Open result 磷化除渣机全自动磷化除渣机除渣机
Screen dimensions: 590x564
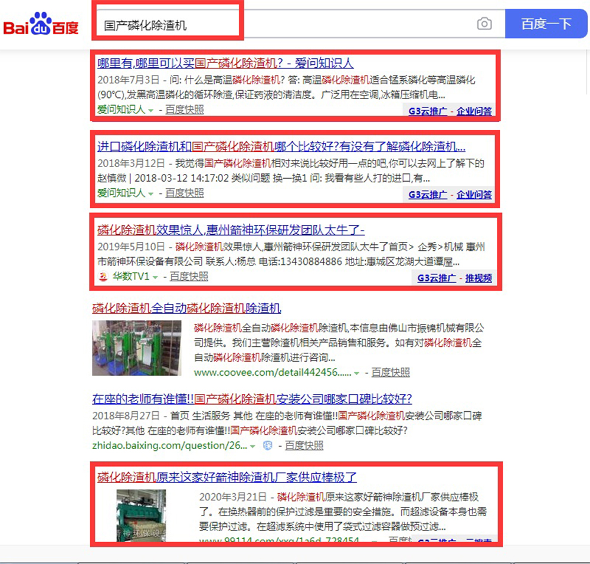coord(186,308)
